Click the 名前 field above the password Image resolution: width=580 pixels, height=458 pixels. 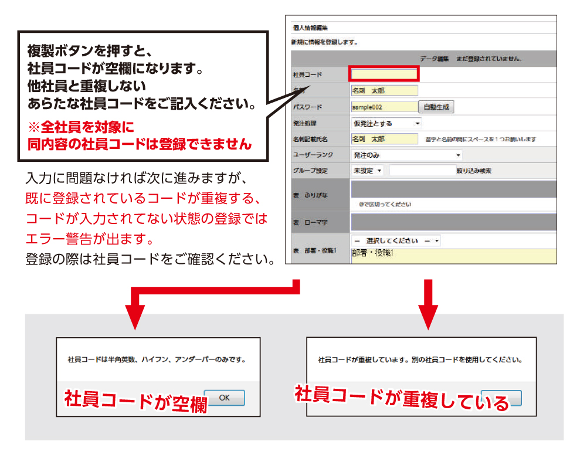tap(384, 91)
